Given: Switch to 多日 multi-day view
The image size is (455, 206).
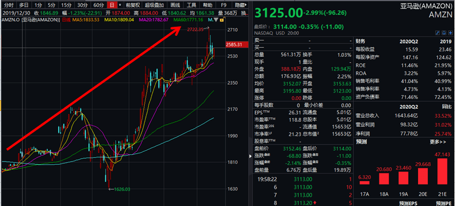Looking at the screenshot, I should [x=23, y=5].
